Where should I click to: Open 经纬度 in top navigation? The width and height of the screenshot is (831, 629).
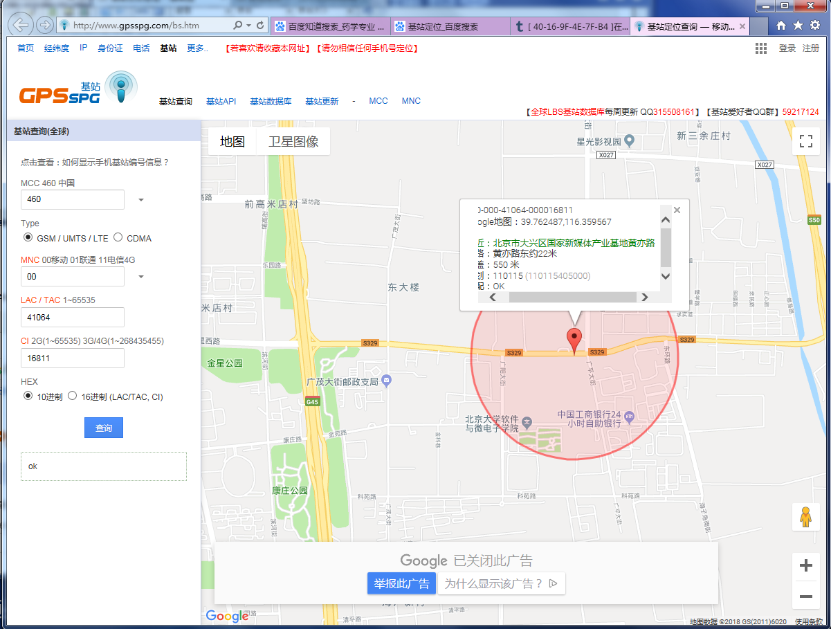tap(57, 48)
